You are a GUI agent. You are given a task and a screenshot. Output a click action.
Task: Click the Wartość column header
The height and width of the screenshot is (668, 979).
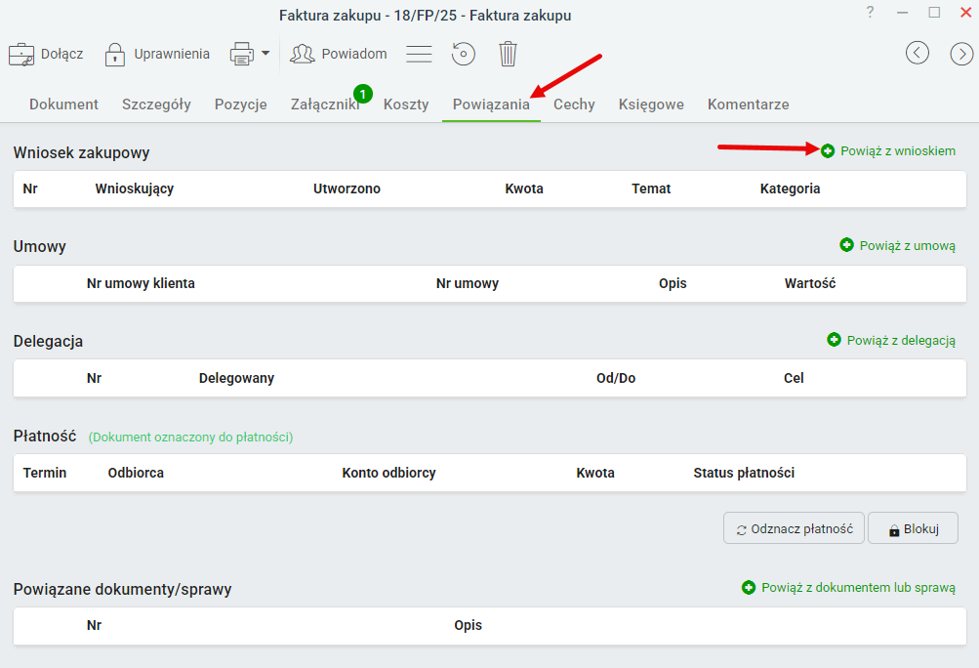[x=810, y=283]
